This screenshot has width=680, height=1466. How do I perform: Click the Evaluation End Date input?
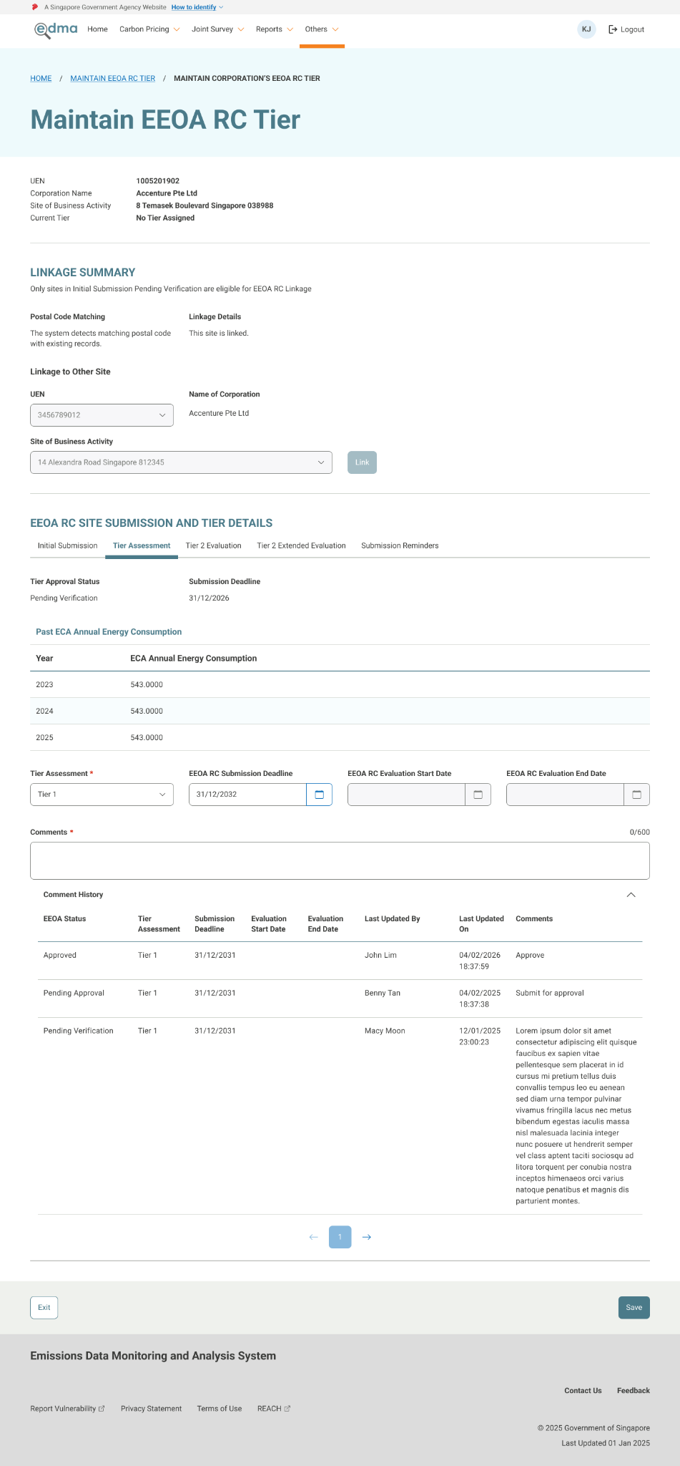(565, 795)
